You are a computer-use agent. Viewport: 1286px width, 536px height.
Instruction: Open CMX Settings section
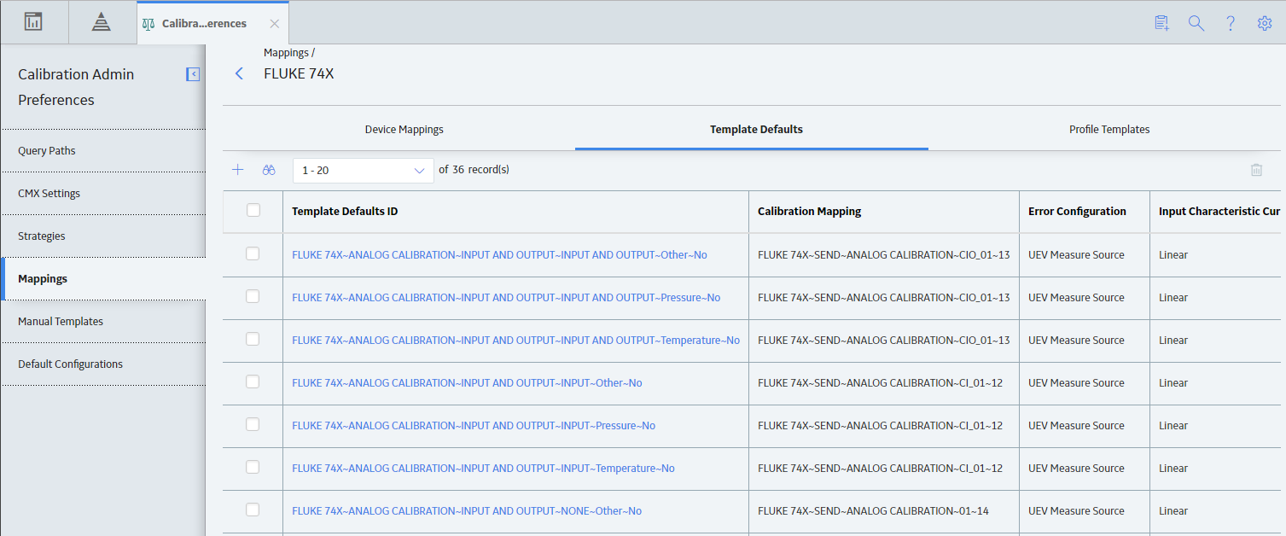[x=102, y=194]
